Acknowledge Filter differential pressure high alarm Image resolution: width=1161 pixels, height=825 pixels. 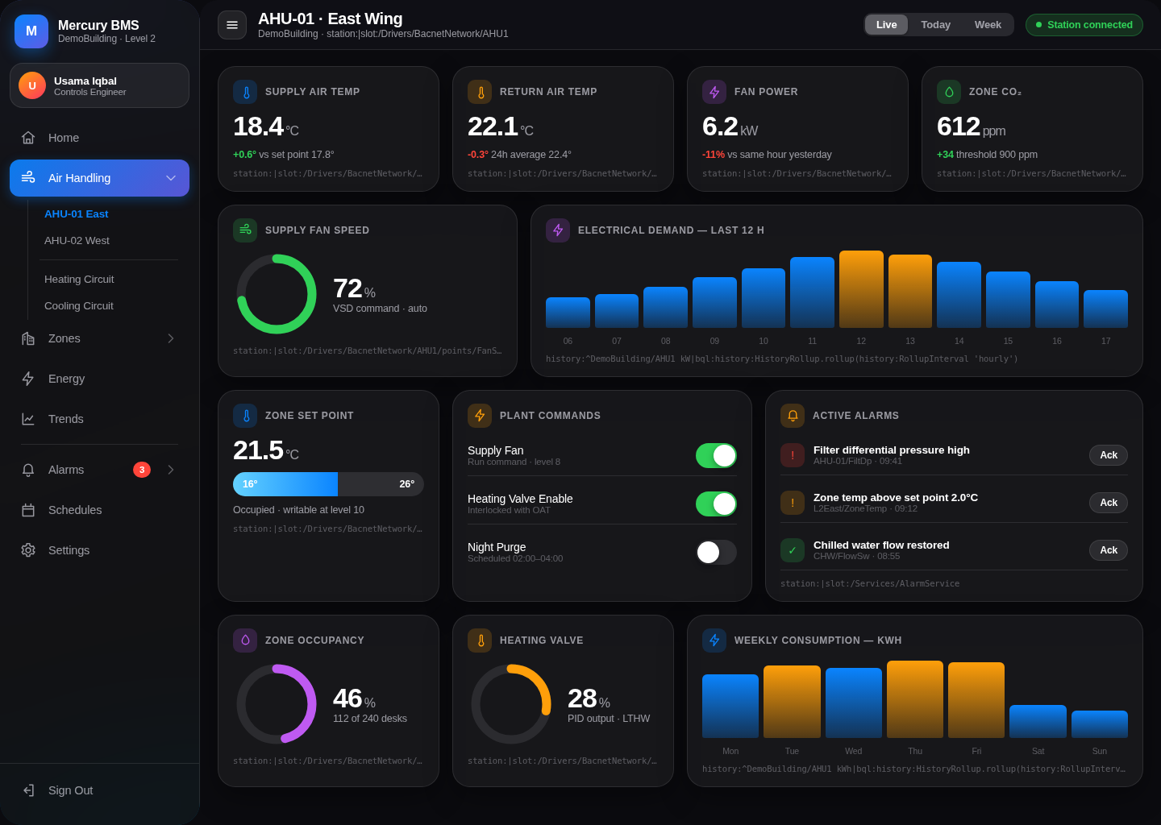[x=1109, y=455]
